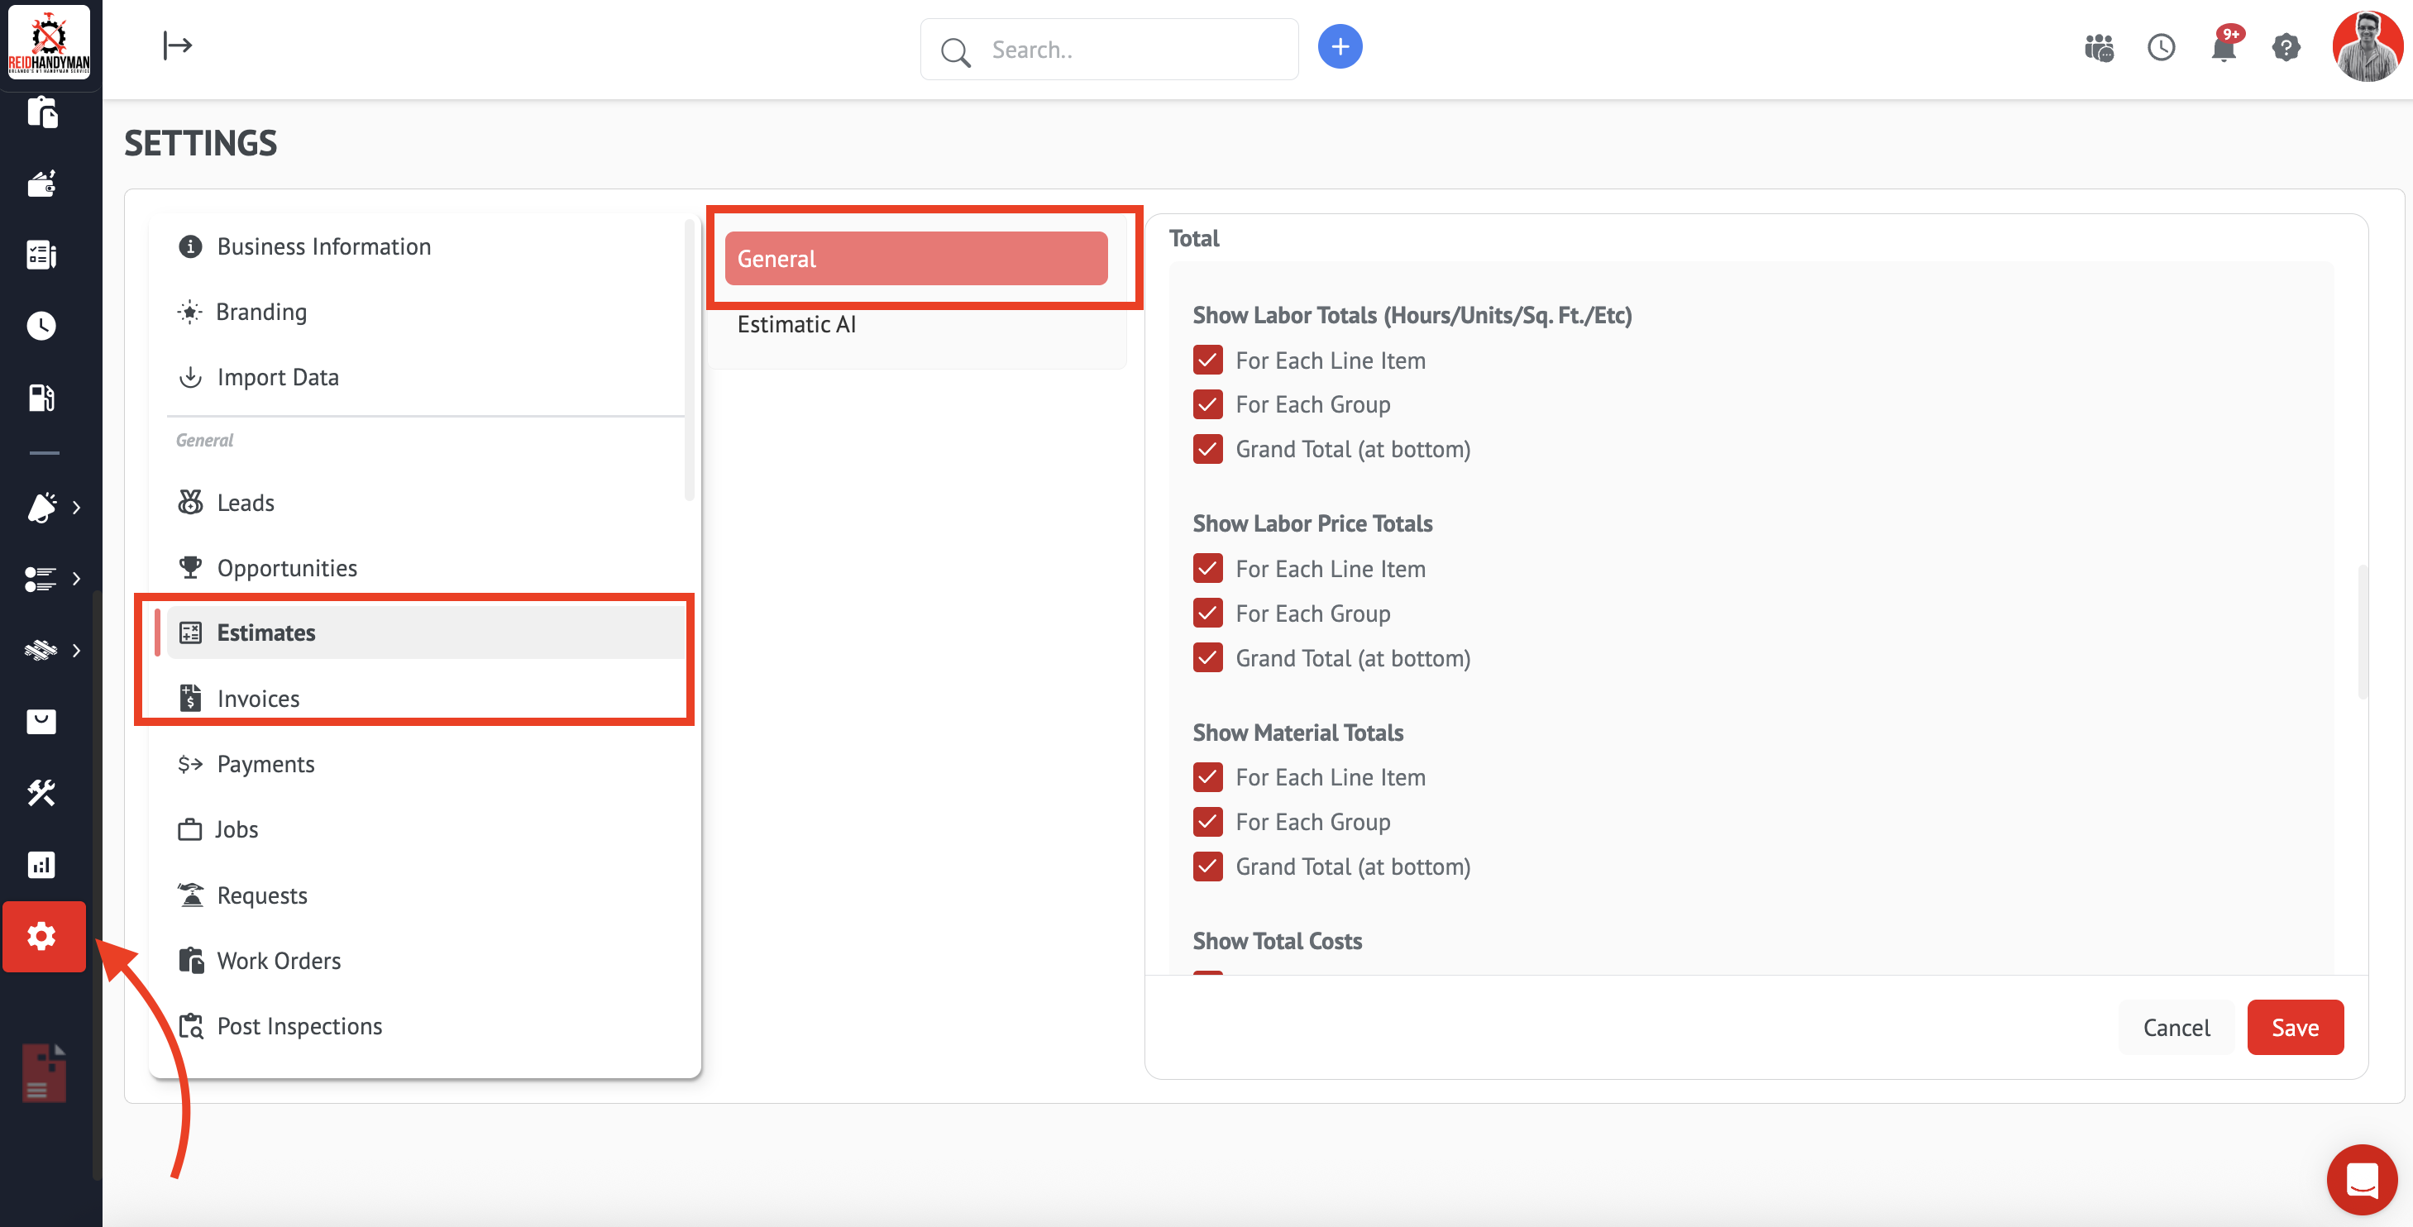The image size is (2413, 1227).
Task: Open the team members icon in header
Action: 2098,47
